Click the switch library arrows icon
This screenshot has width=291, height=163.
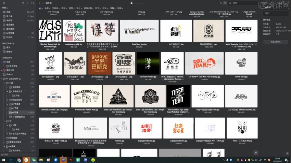(x=23, y=3)
